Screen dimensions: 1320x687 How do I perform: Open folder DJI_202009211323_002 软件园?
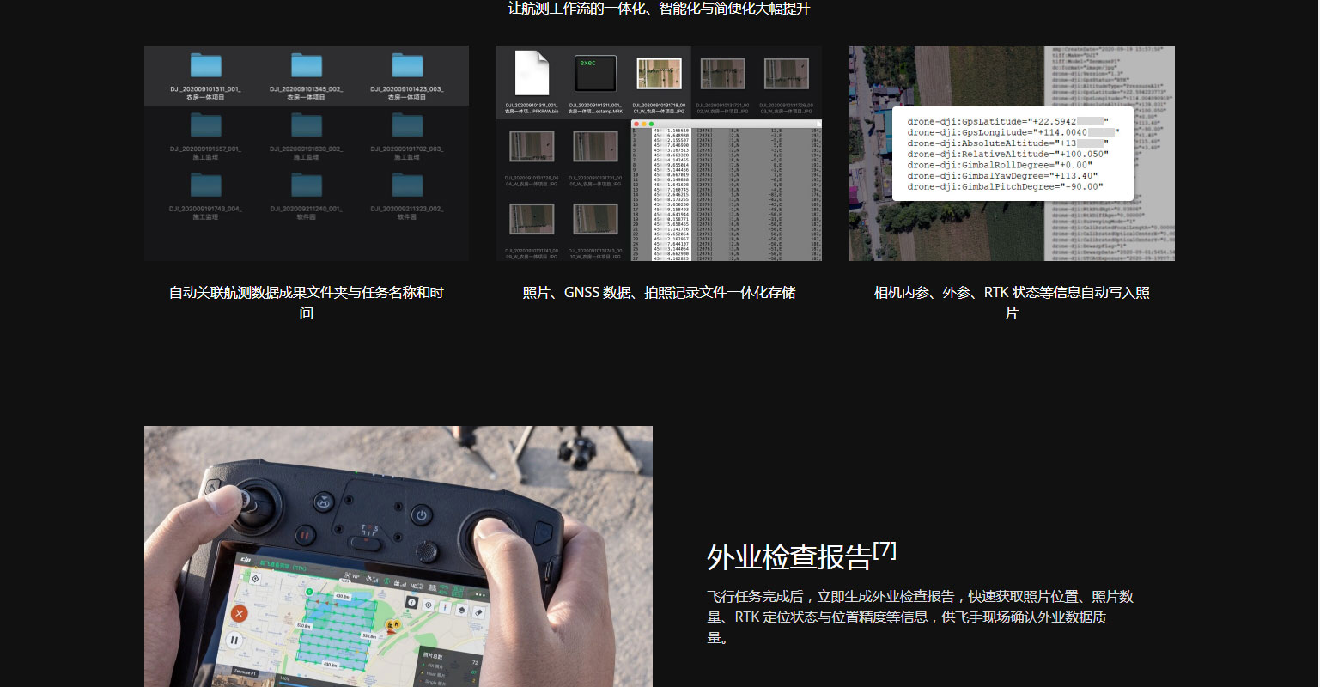coord(407,197)
